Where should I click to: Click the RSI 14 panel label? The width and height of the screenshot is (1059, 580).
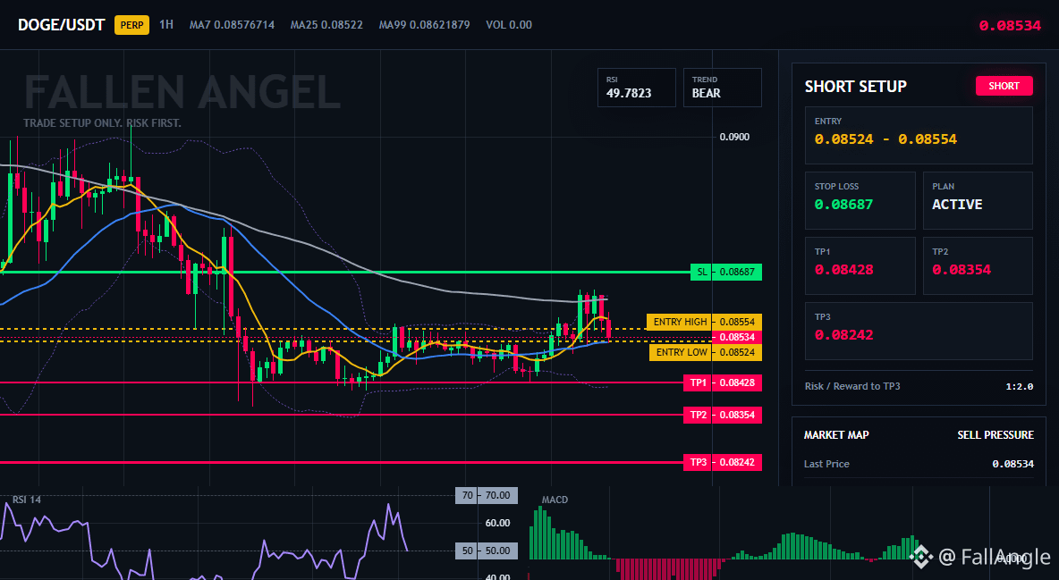[26, 500]
